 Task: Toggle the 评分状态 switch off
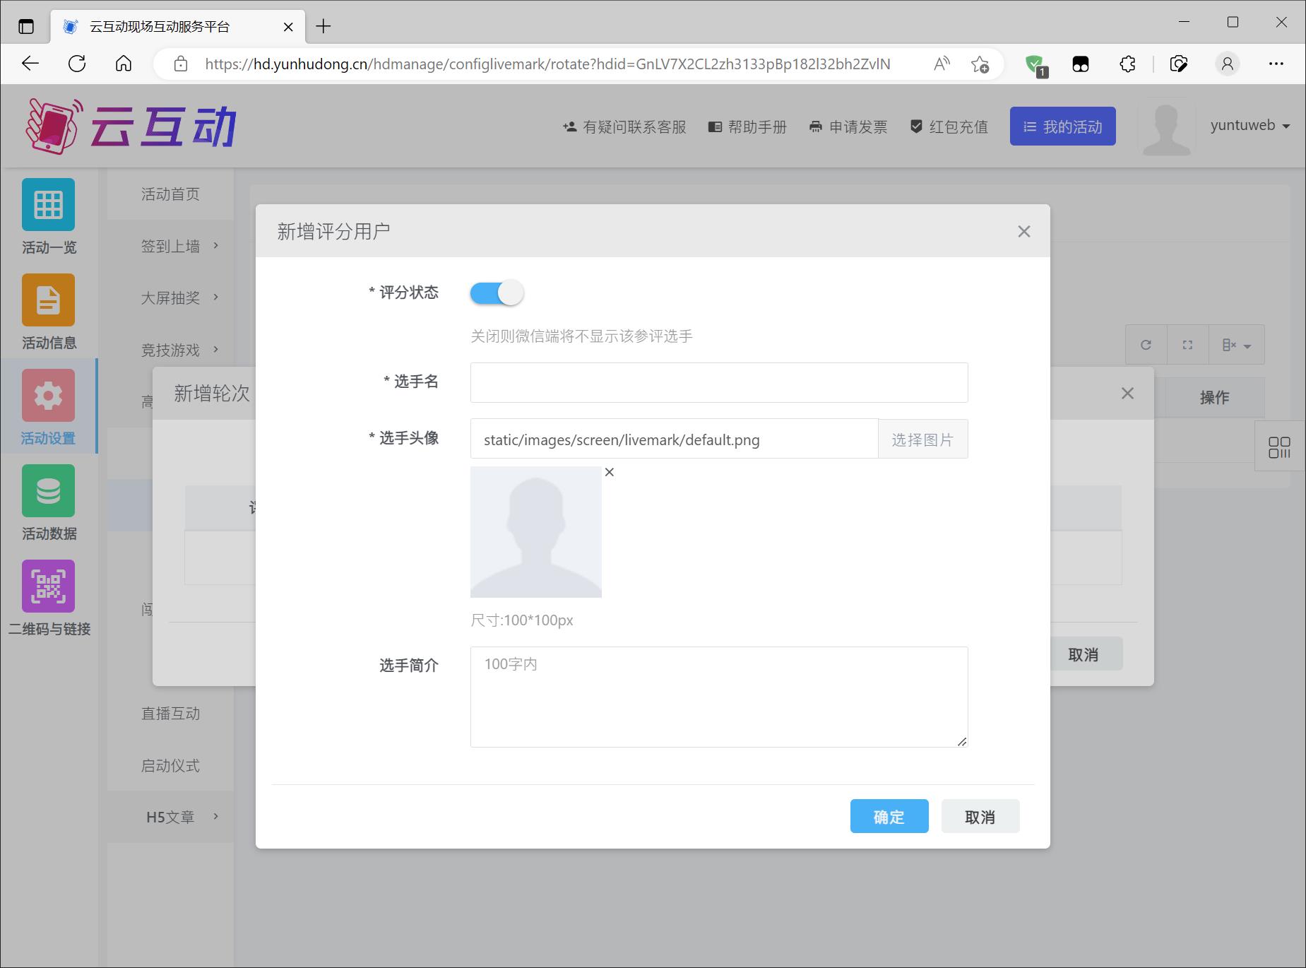tap(497, 293)
